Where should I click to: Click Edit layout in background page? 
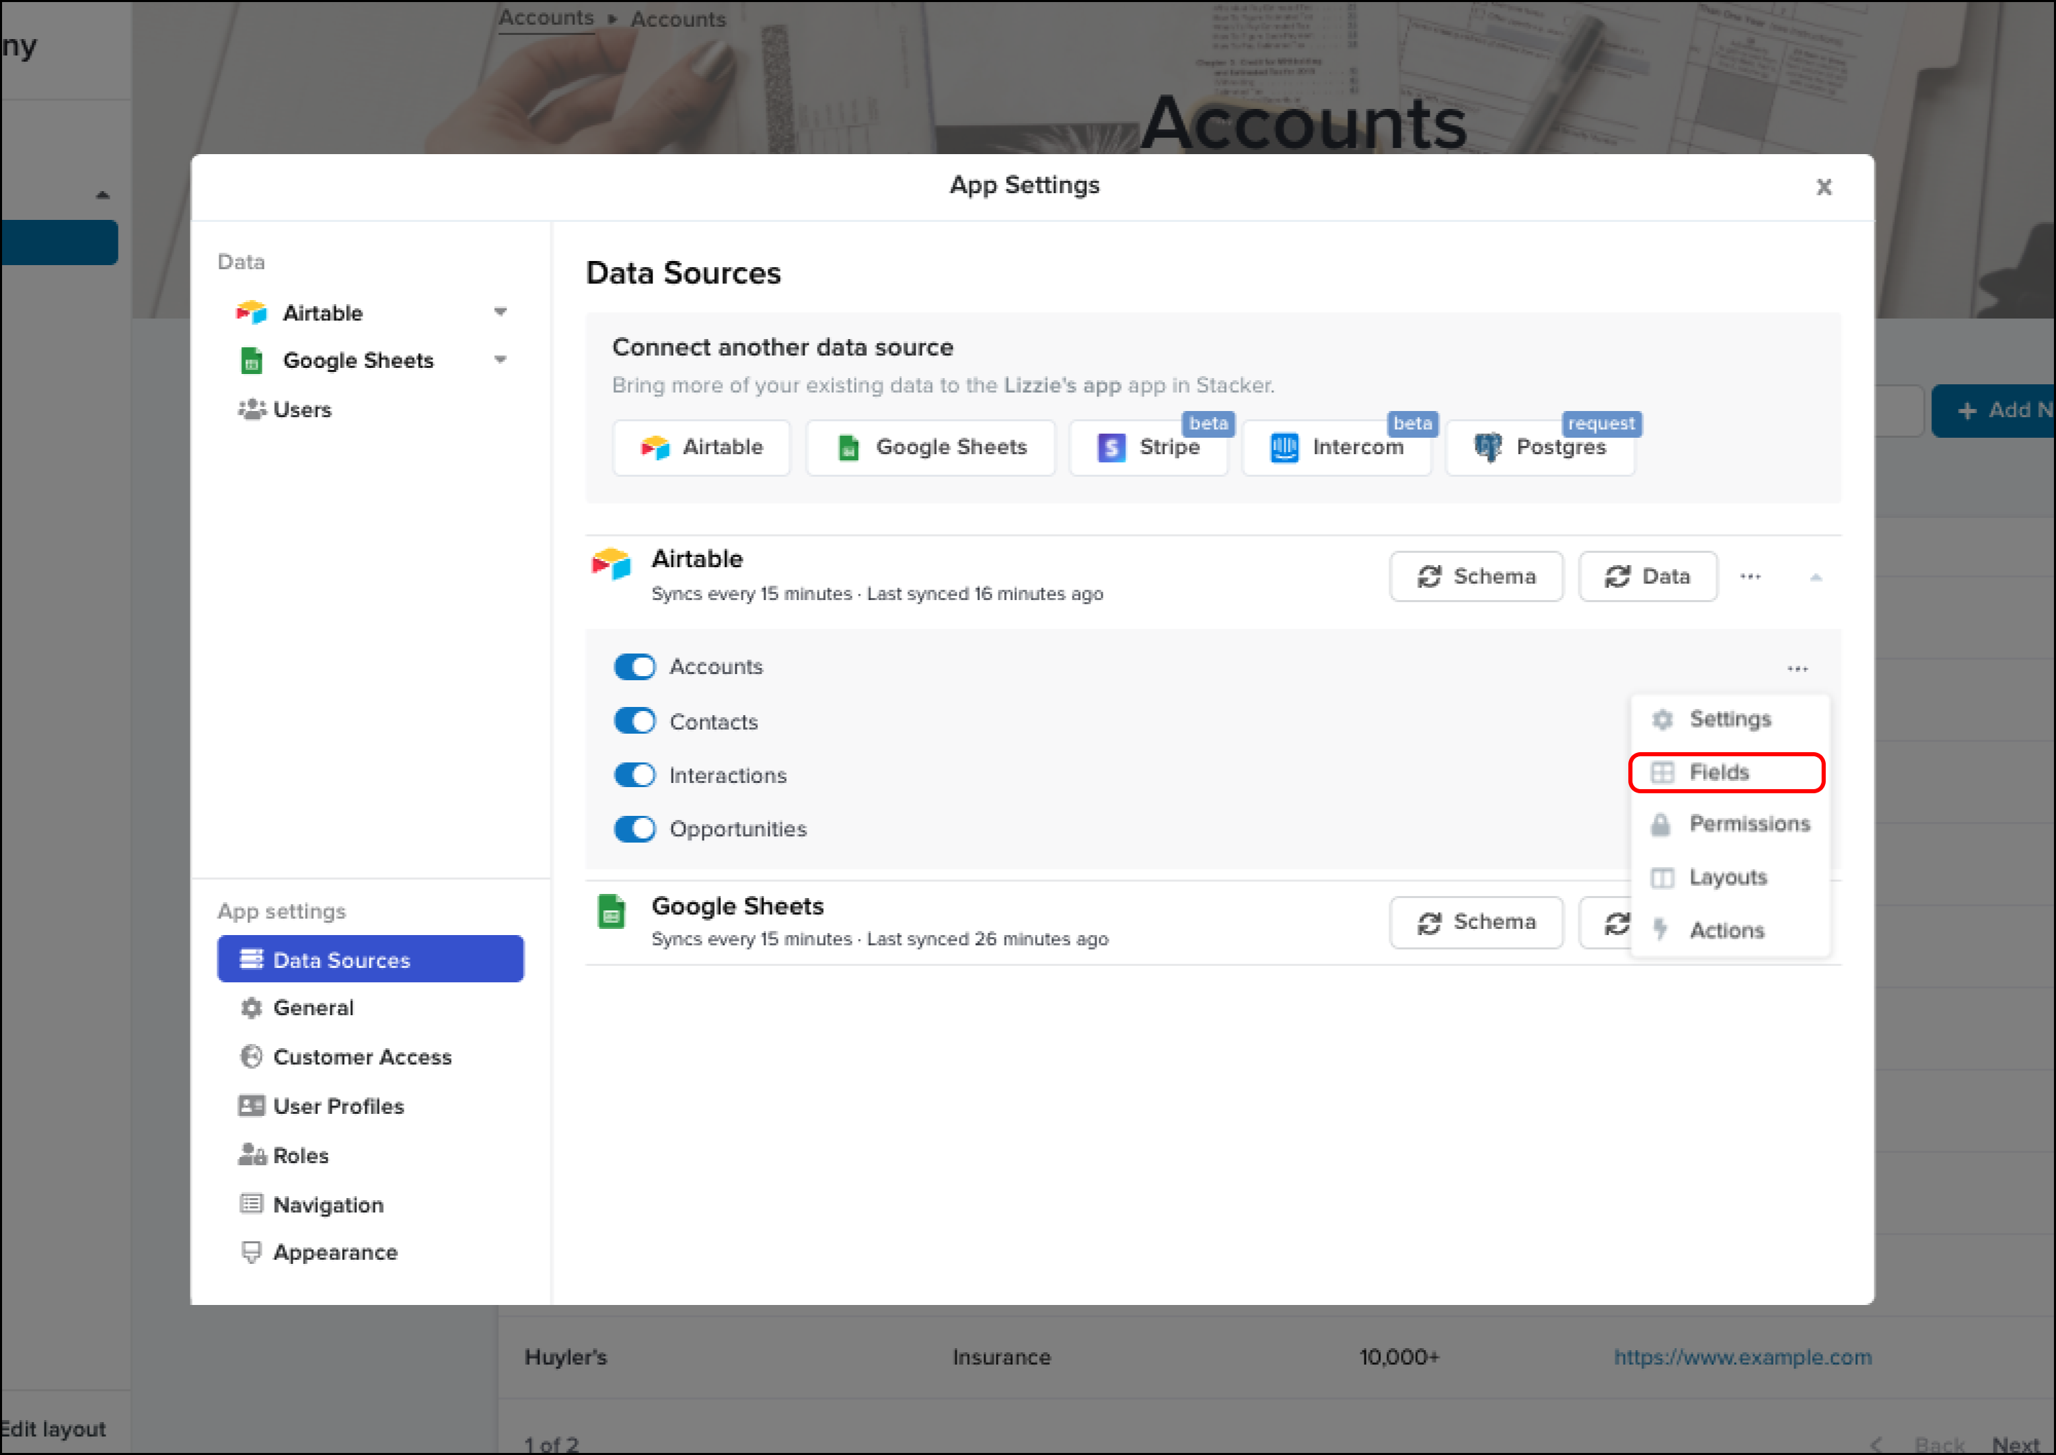[53, 1429]
